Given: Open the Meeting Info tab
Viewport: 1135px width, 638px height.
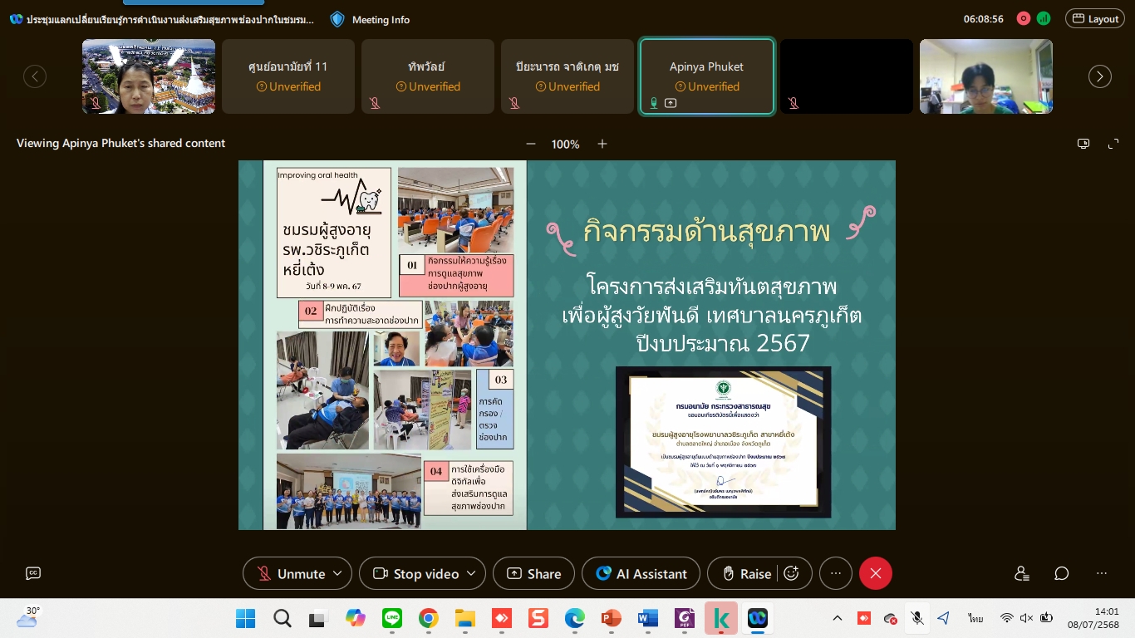Looking at the screenshot, I should [371, 19].
